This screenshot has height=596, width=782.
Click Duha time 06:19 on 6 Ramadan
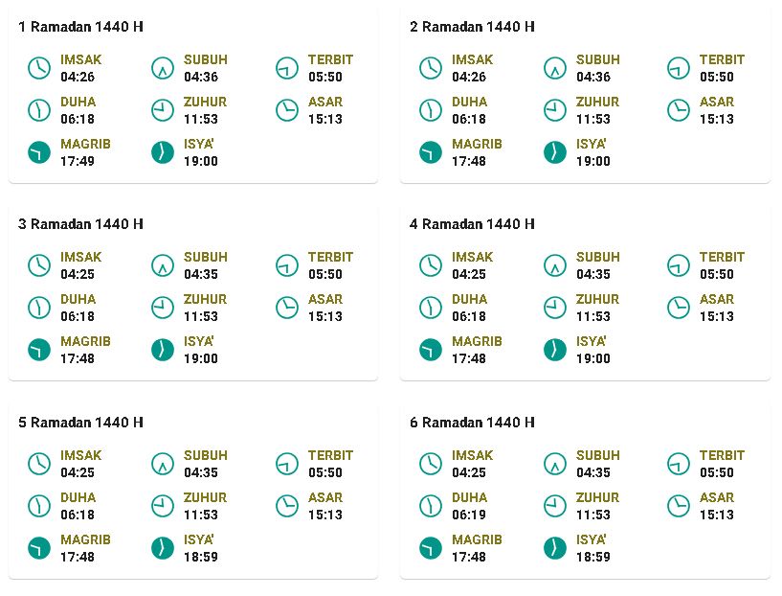pyautogui.click(x=469, y=515)
